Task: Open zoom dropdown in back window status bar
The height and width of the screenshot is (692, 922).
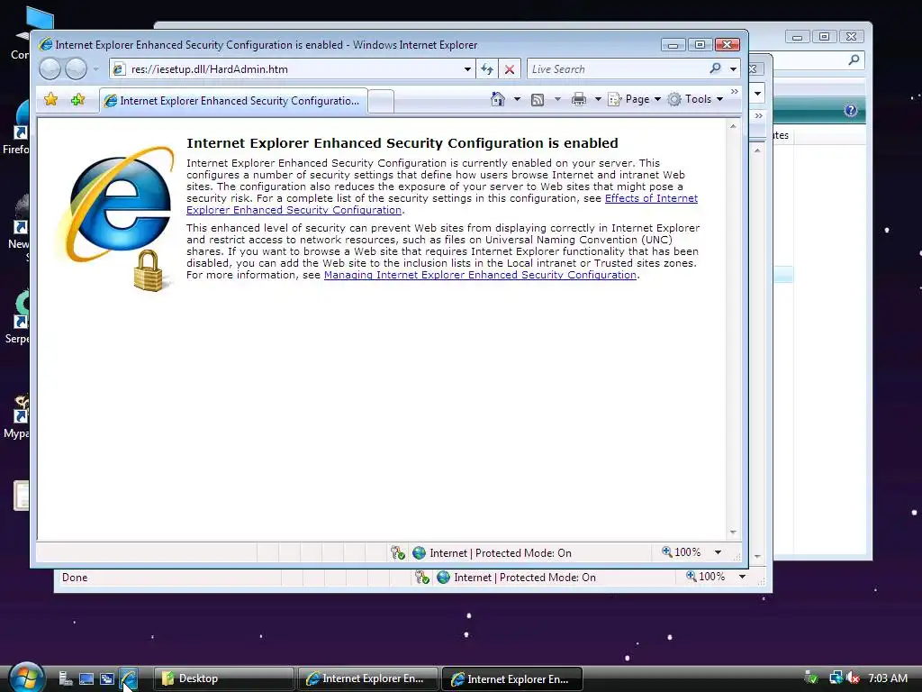Action: [x=742, y=578]
